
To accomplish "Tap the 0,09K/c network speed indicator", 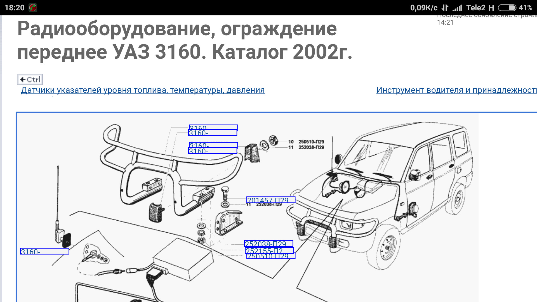I will 424,8.
